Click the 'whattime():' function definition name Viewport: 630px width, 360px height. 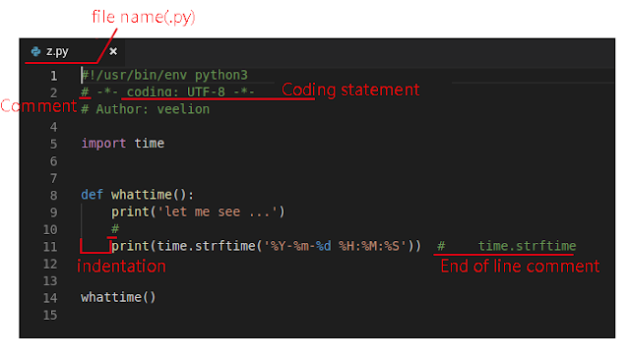[x=153, y=195]
